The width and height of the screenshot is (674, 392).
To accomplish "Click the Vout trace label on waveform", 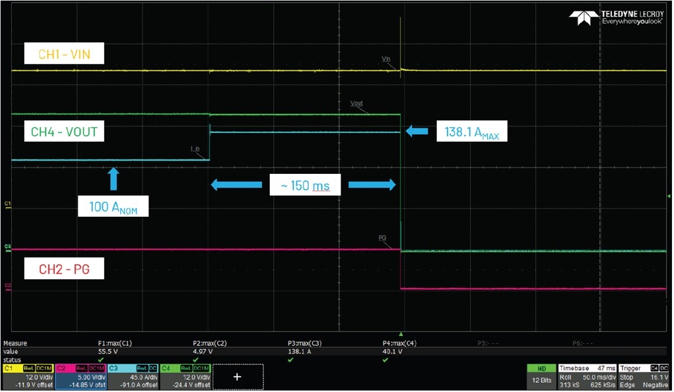I will tap(356, 104).
